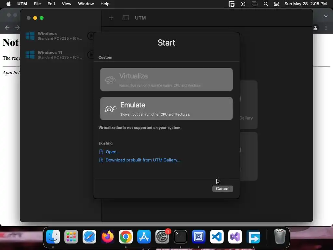Click the Spotlight search icon in menu bar
The height and width of the screenshot is (250, 333).
tap(265, 4)
